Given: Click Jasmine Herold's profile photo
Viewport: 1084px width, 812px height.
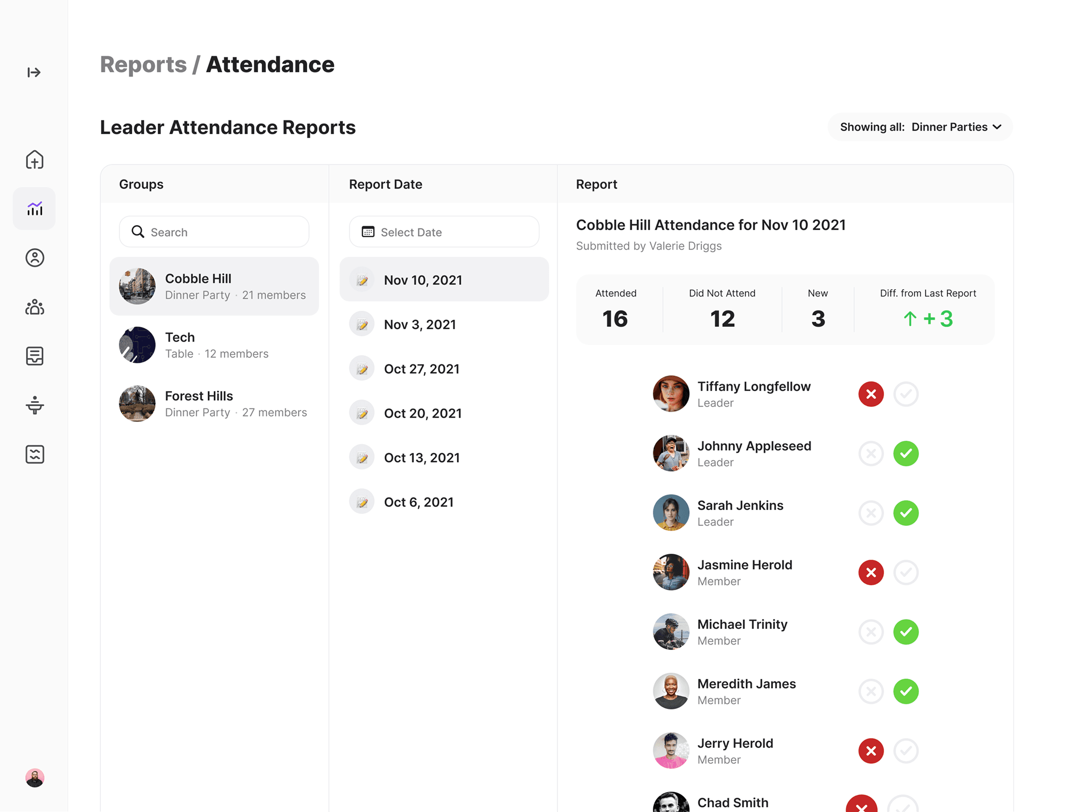Looking at the screenshot, I should pyautogui.click(x=671, y=572).
